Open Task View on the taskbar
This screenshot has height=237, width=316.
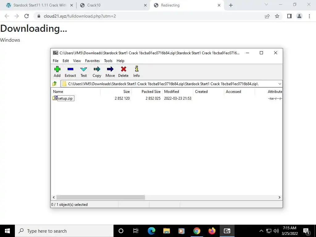(x=136, y=231)
